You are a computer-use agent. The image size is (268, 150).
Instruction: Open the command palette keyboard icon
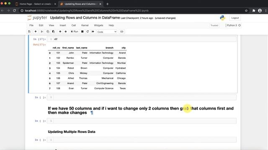122,32
